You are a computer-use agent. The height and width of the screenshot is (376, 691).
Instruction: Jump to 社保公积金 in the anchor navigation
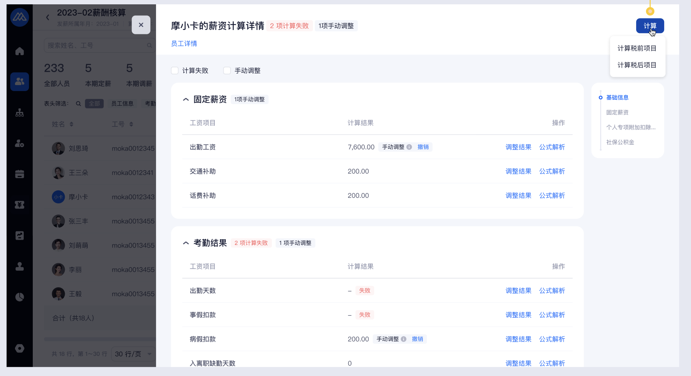pos(620,142)
